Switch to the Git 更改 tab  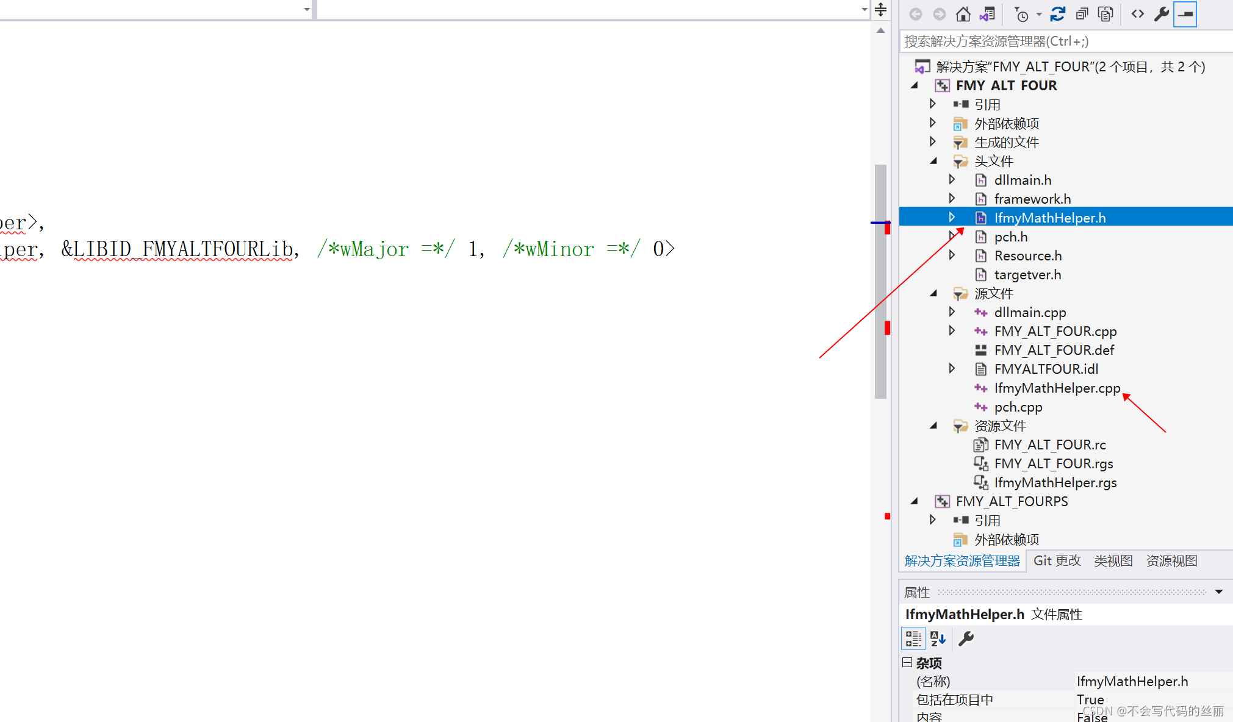click(x=1057, y=561)
